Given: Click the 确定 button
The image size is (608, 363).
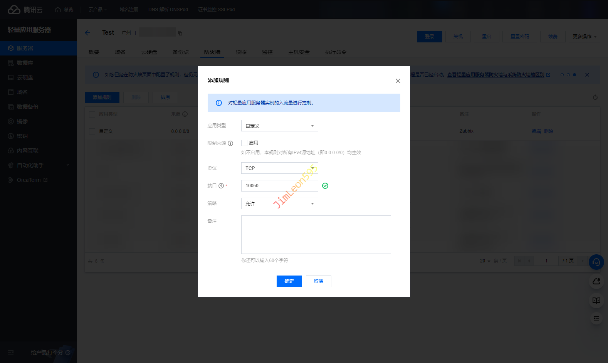Looking at the screenshot, I should pos(289,281).
